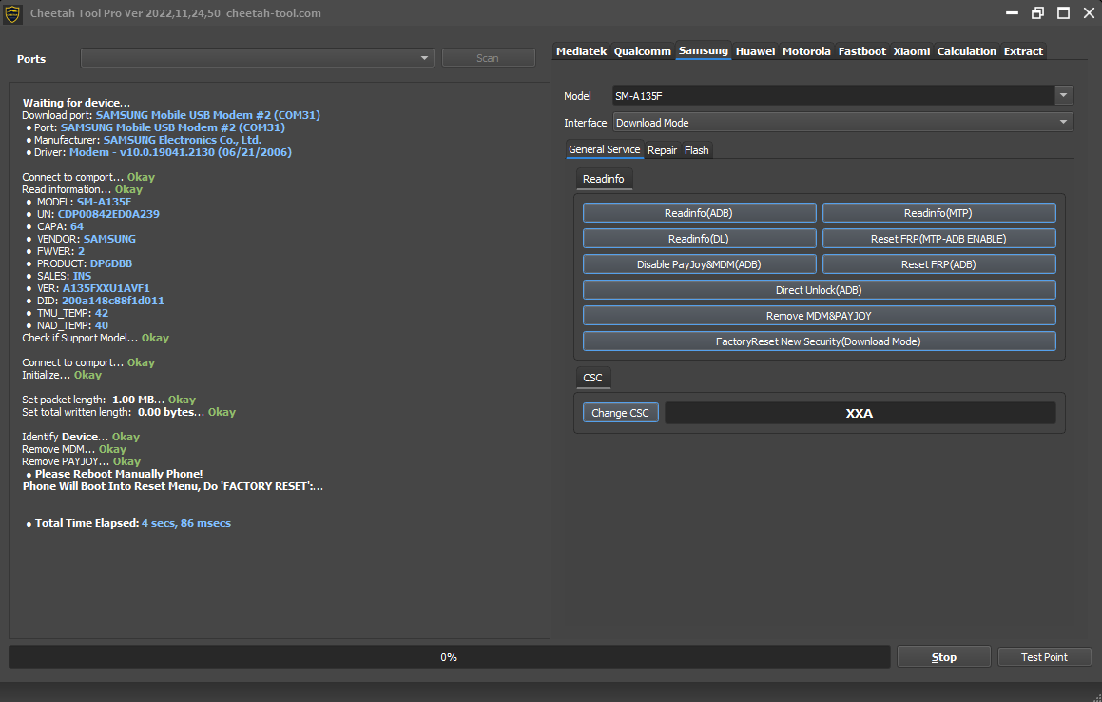Open the Qualcomm tab
1102x702 pixels.
coord(643,51)
